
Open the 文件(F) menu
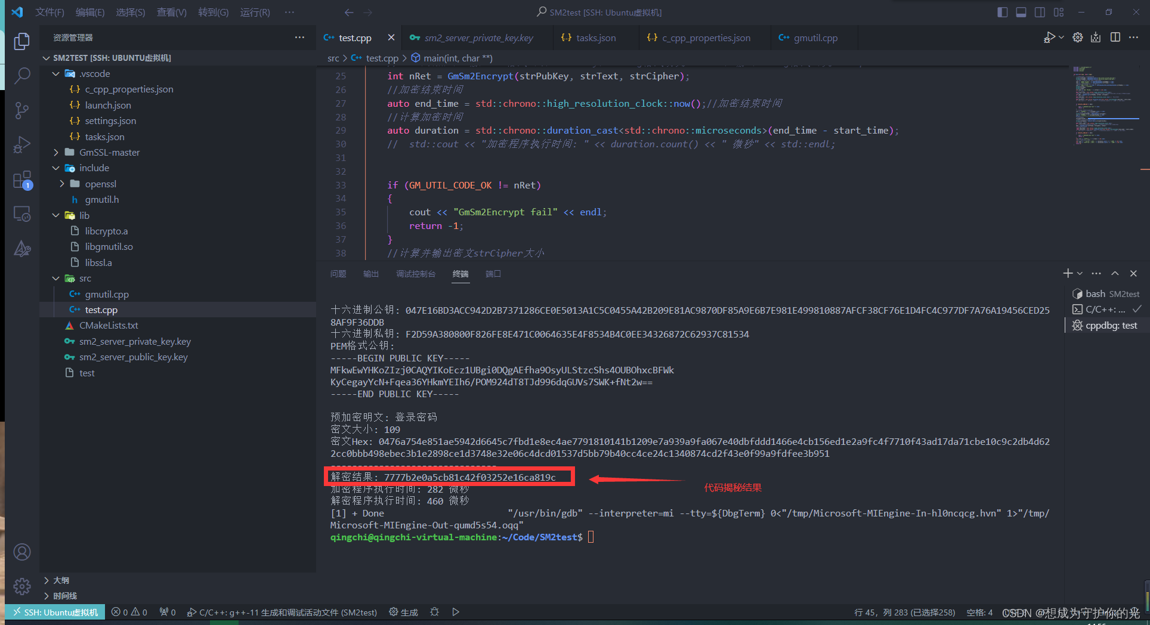tap(50, 13)
